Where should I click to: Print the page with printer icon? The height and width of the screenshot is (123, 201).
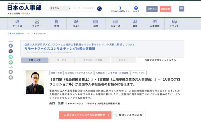[11, 77]
